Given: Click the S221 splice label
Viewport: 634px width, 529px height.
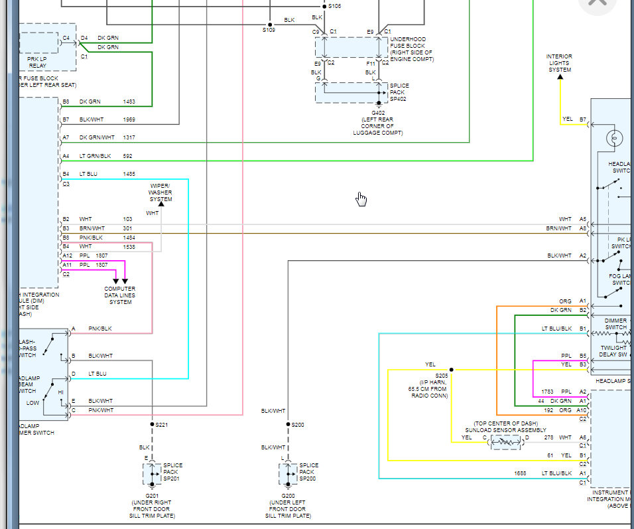Looking at the screenshot, I should pos(161,425).
